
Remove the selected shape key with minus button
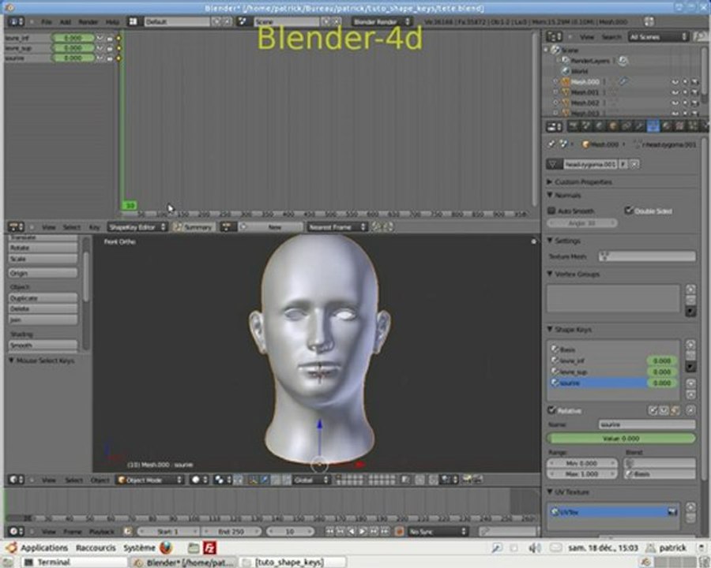point(690,356)
